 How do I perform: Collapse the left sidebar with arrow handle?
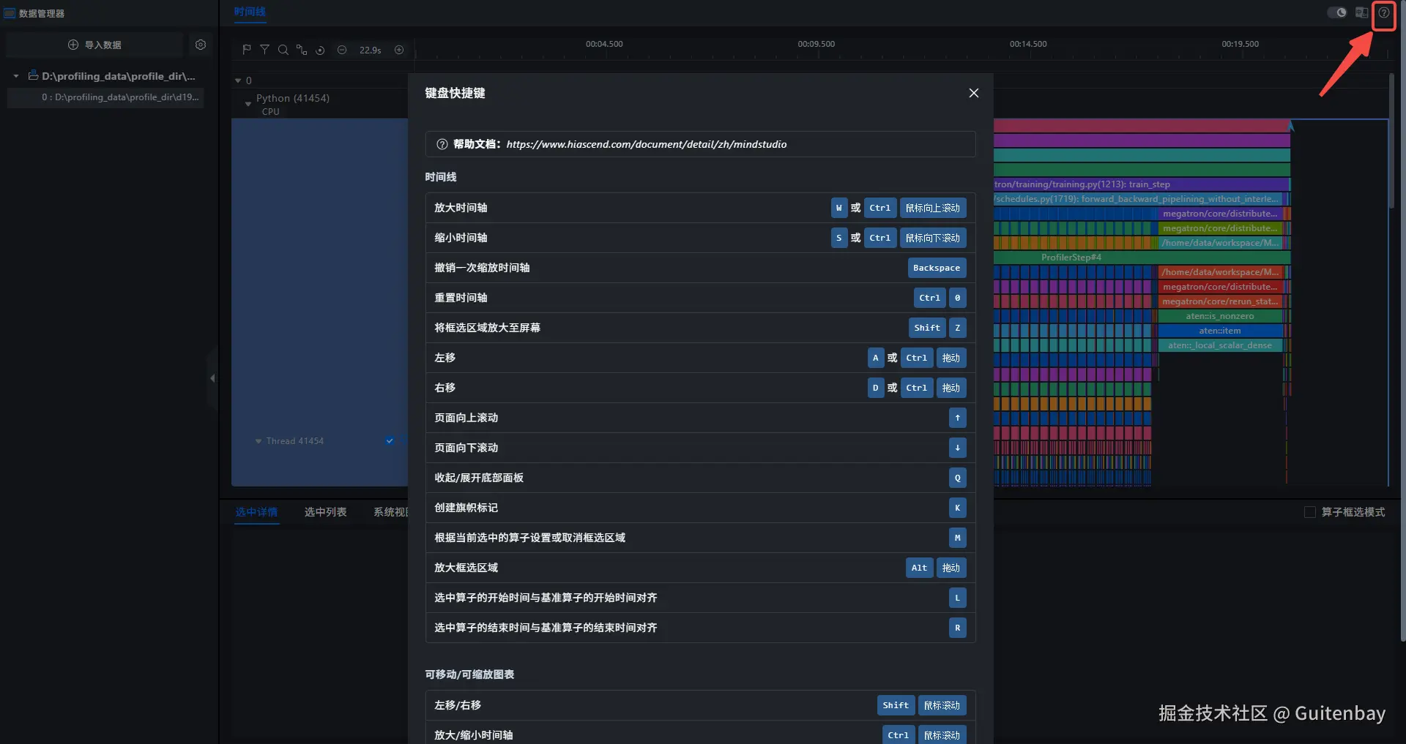(212, 378)
